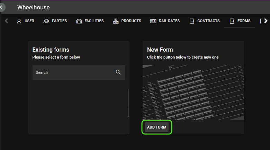The width and height of the screenshot is (270, 150).
Task: Click the magnifier search icon
Action: pos(118,72)
